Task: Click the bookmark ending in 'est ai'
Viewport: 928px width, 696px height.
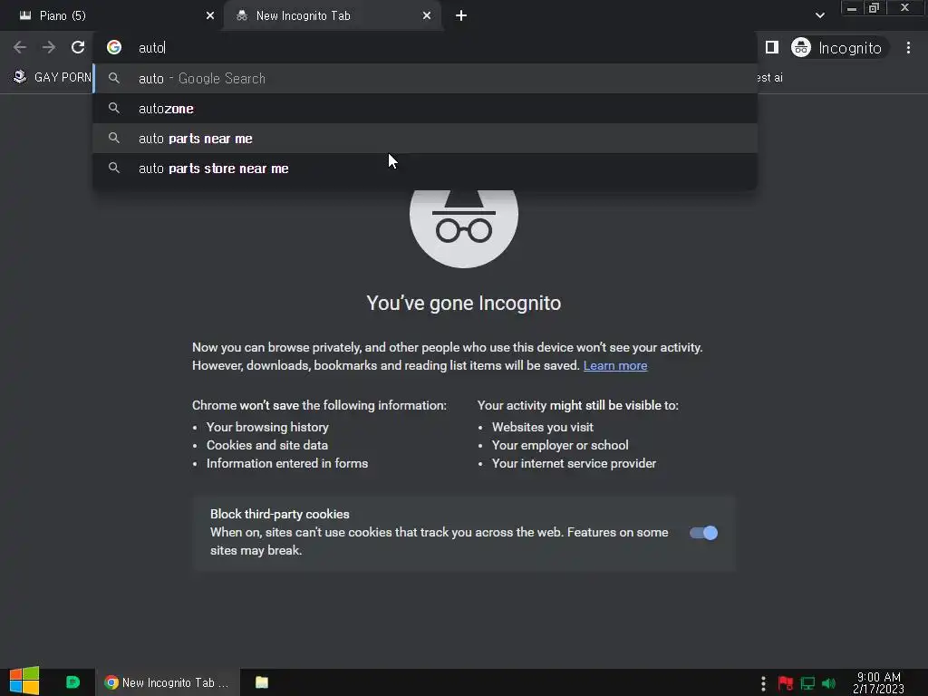Action: point(770,78)
